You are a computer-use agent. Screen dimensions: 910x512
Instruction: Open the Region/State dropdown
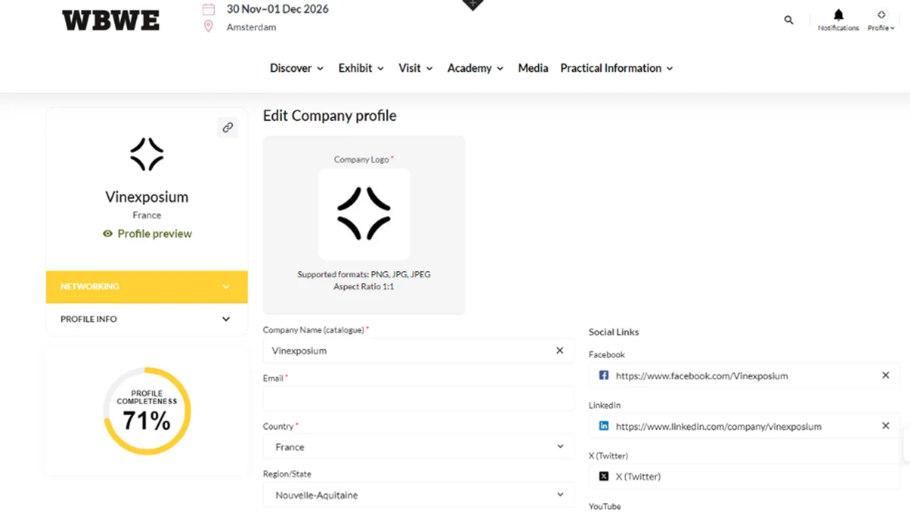418,495
